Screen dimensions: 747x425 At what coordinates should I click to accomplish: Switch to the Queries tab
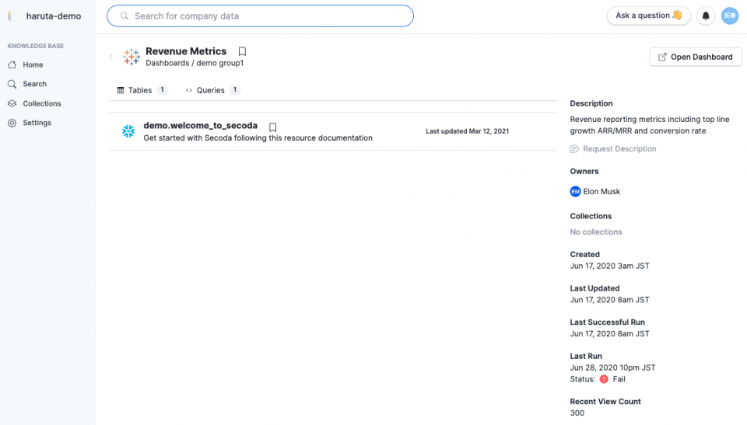click(x=213, y=90)
